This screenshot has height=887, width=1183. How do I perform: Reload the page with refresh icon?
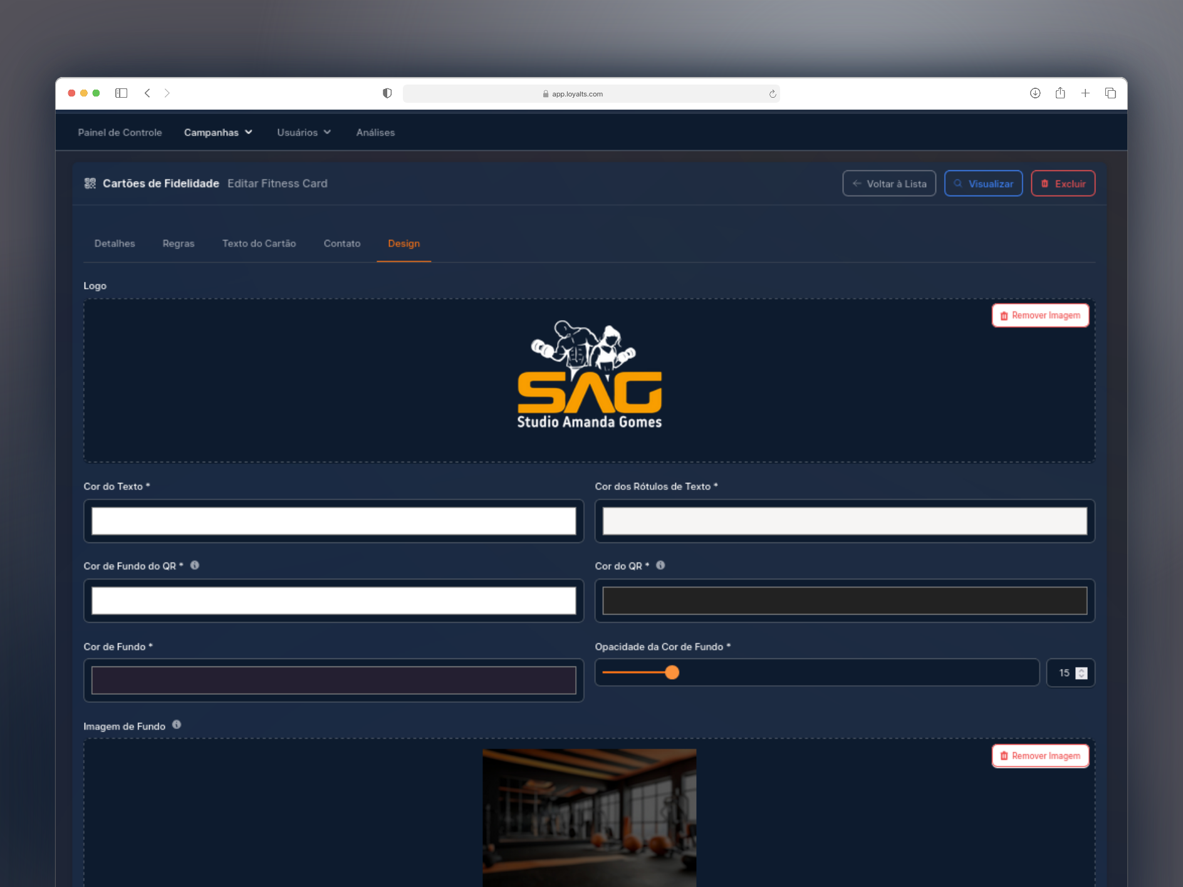(x=773, y=94)
